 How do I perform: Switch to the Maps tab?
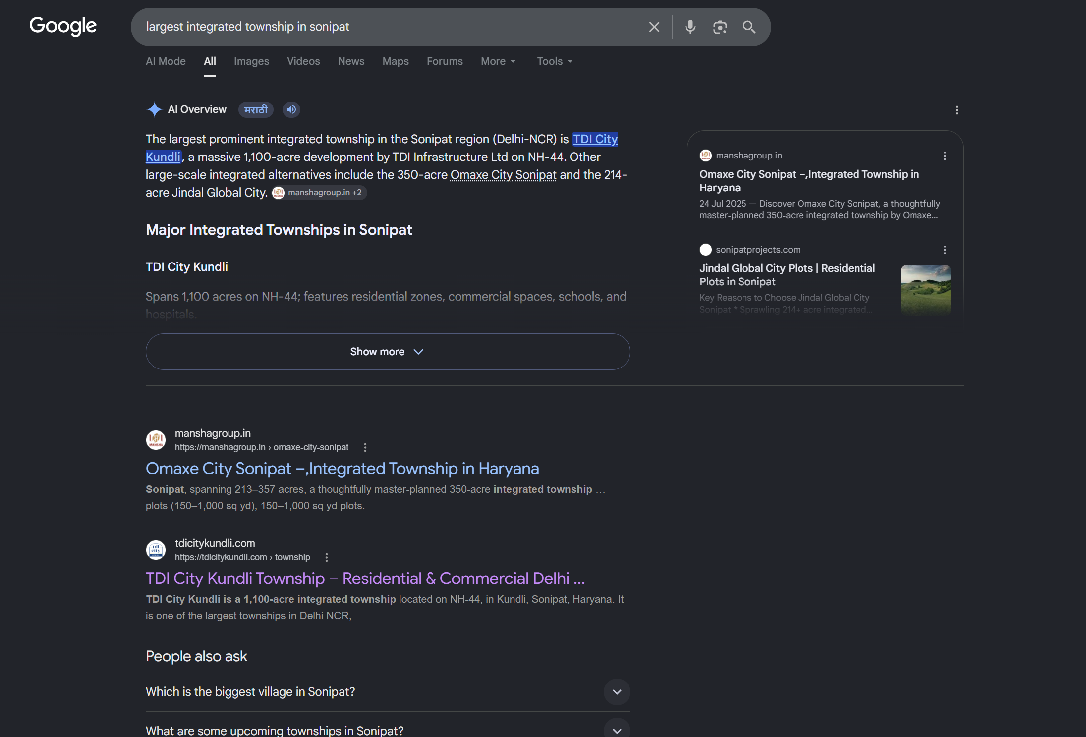click(396, 61)
